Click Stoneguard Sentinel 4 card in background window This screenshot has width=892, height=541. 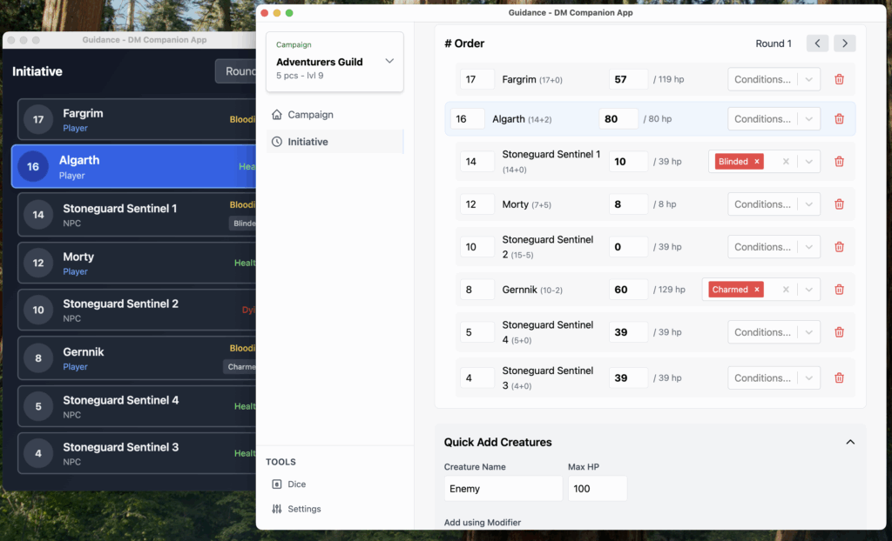137,406
